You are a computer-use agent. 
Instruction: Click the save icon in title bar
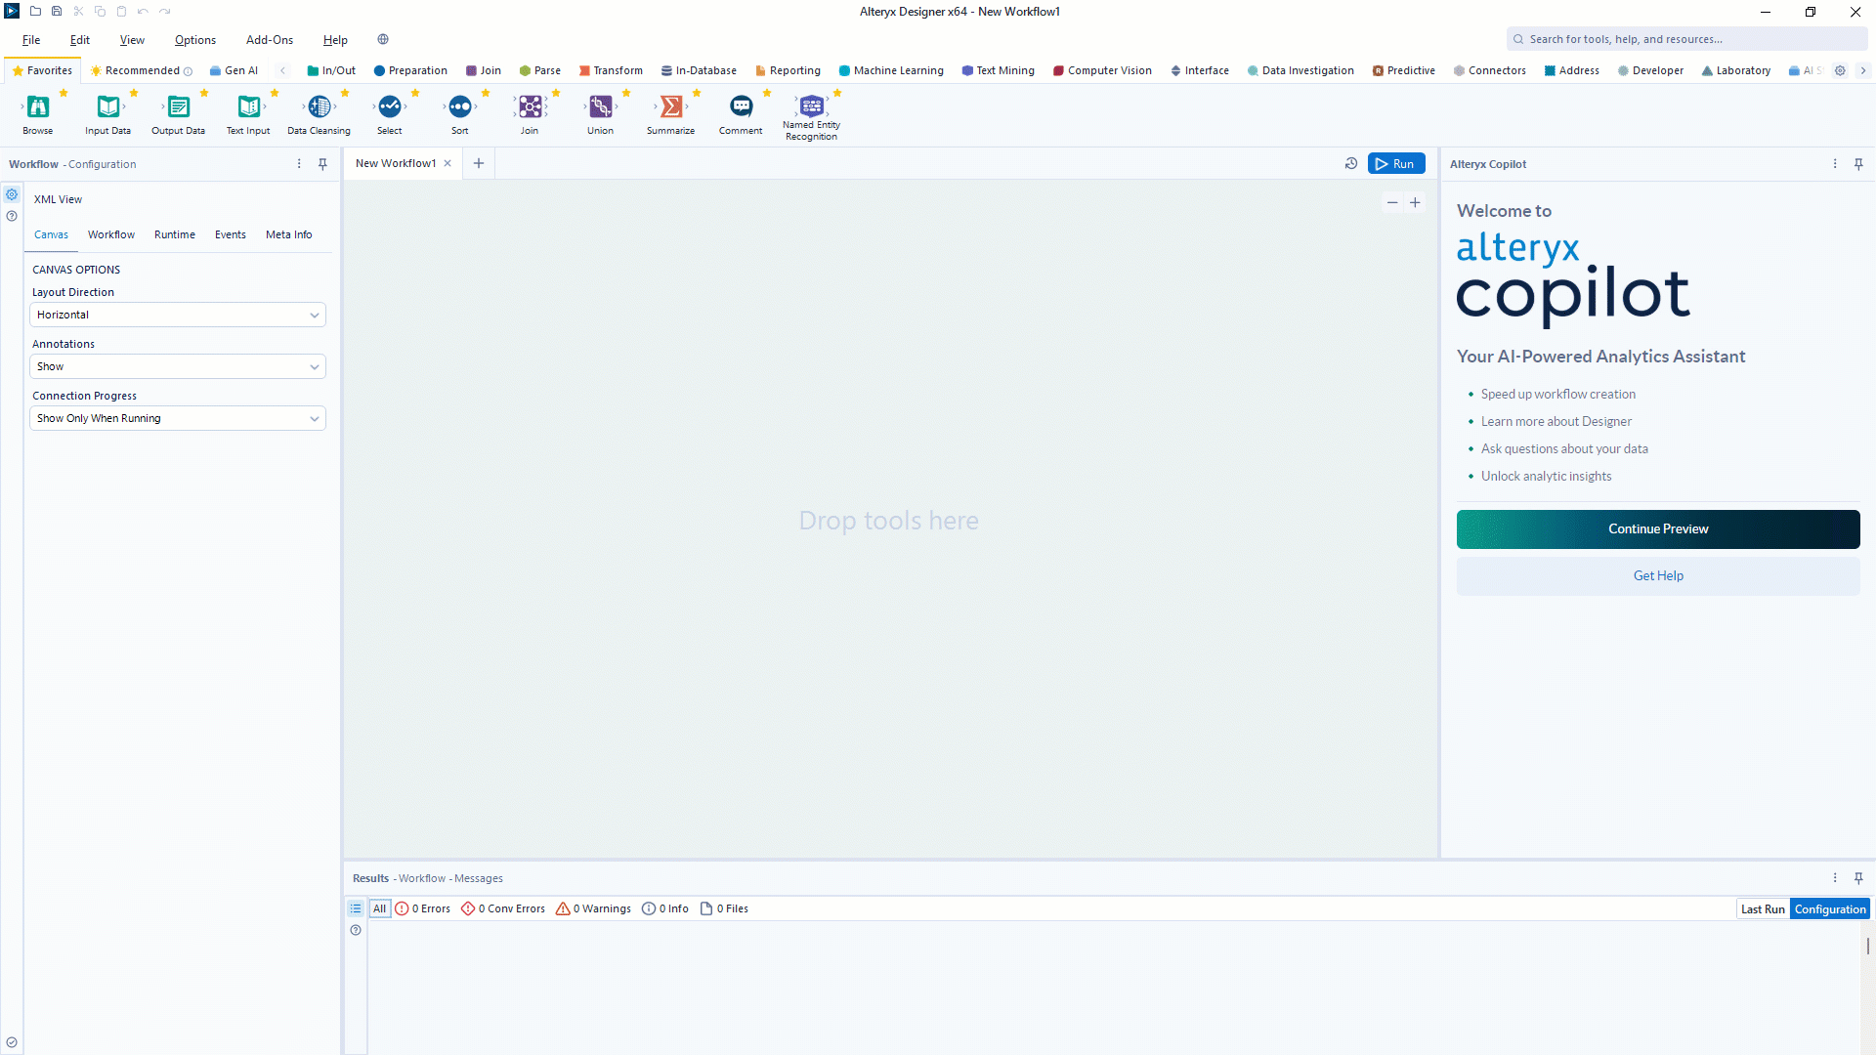(x=57, y=12)
